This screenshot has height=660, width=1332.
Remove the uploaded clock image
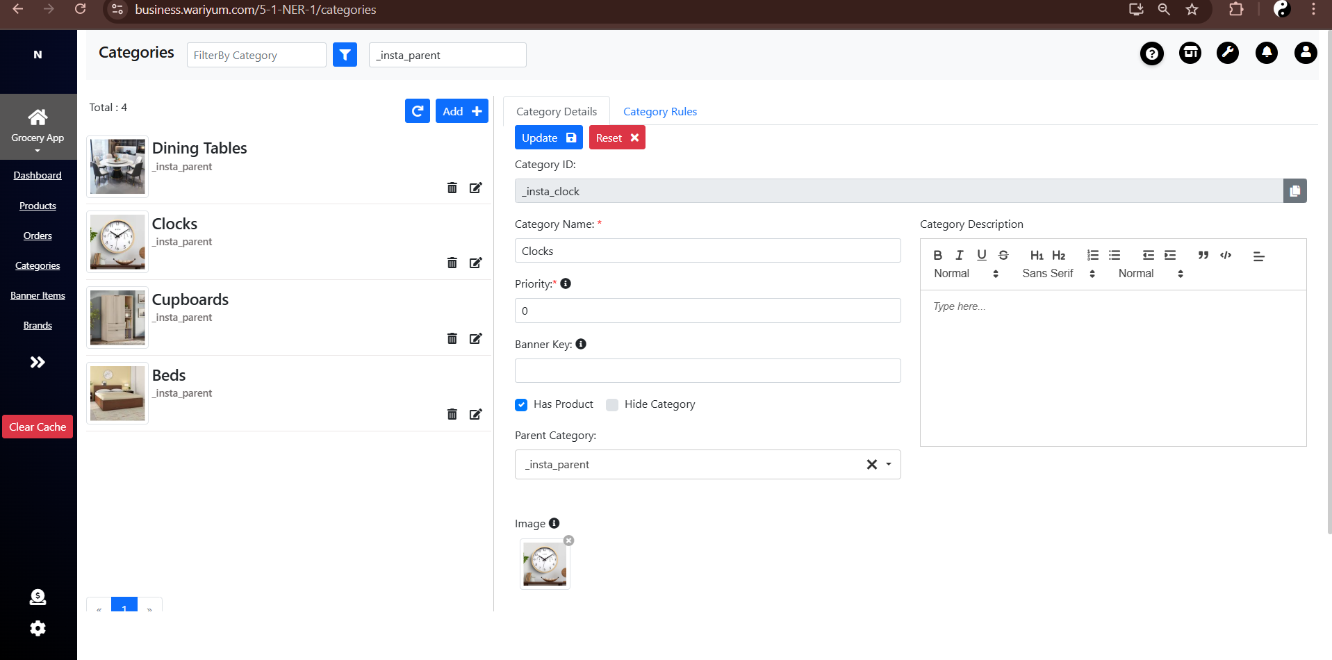pyautogui.click(x=568, y=541)
